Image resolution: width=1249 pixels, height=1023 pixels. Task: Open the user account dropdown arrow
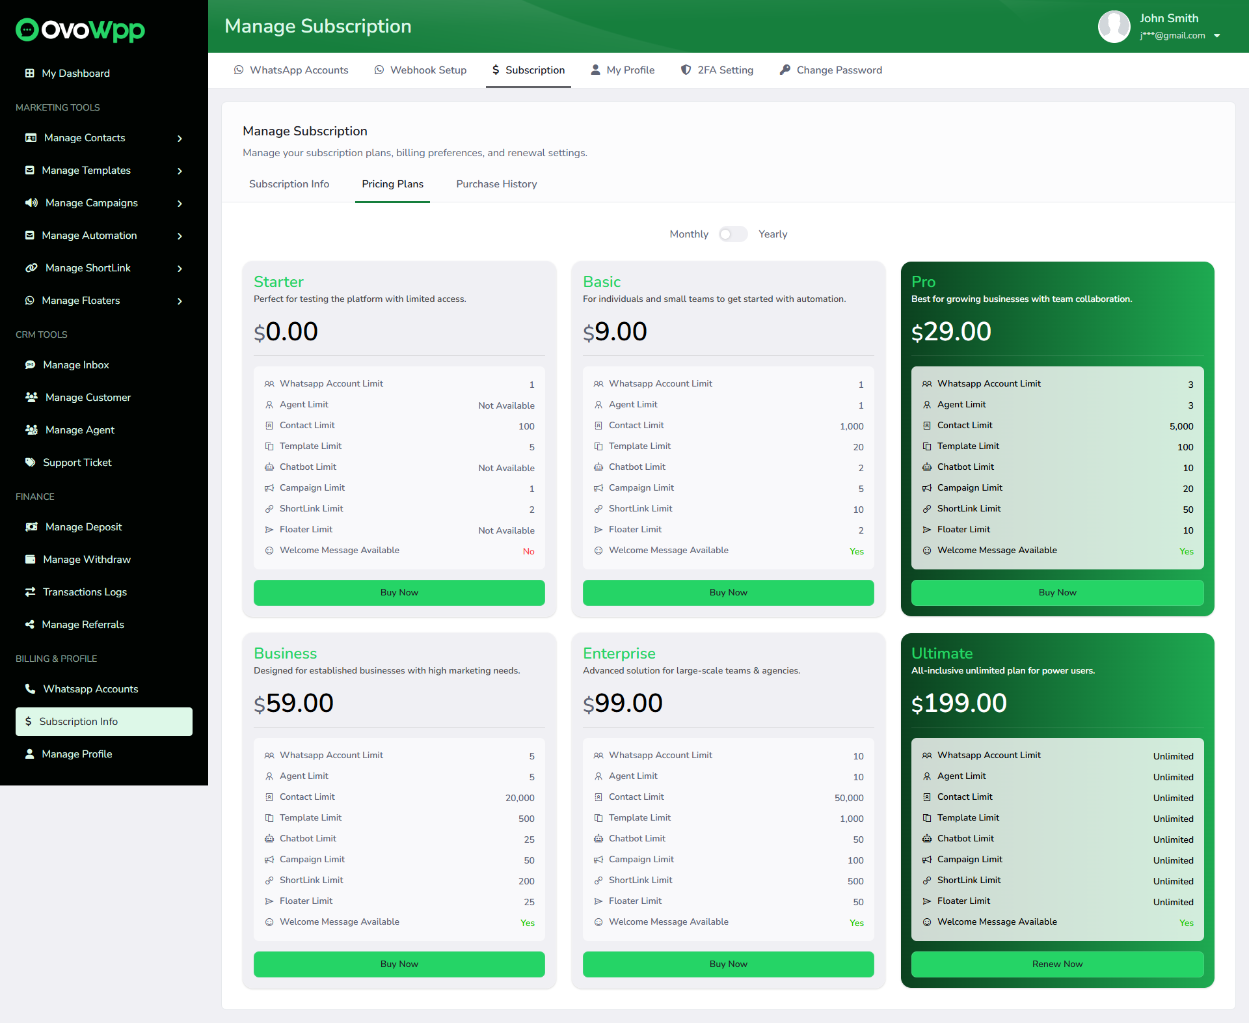(x=1217, y=36)
